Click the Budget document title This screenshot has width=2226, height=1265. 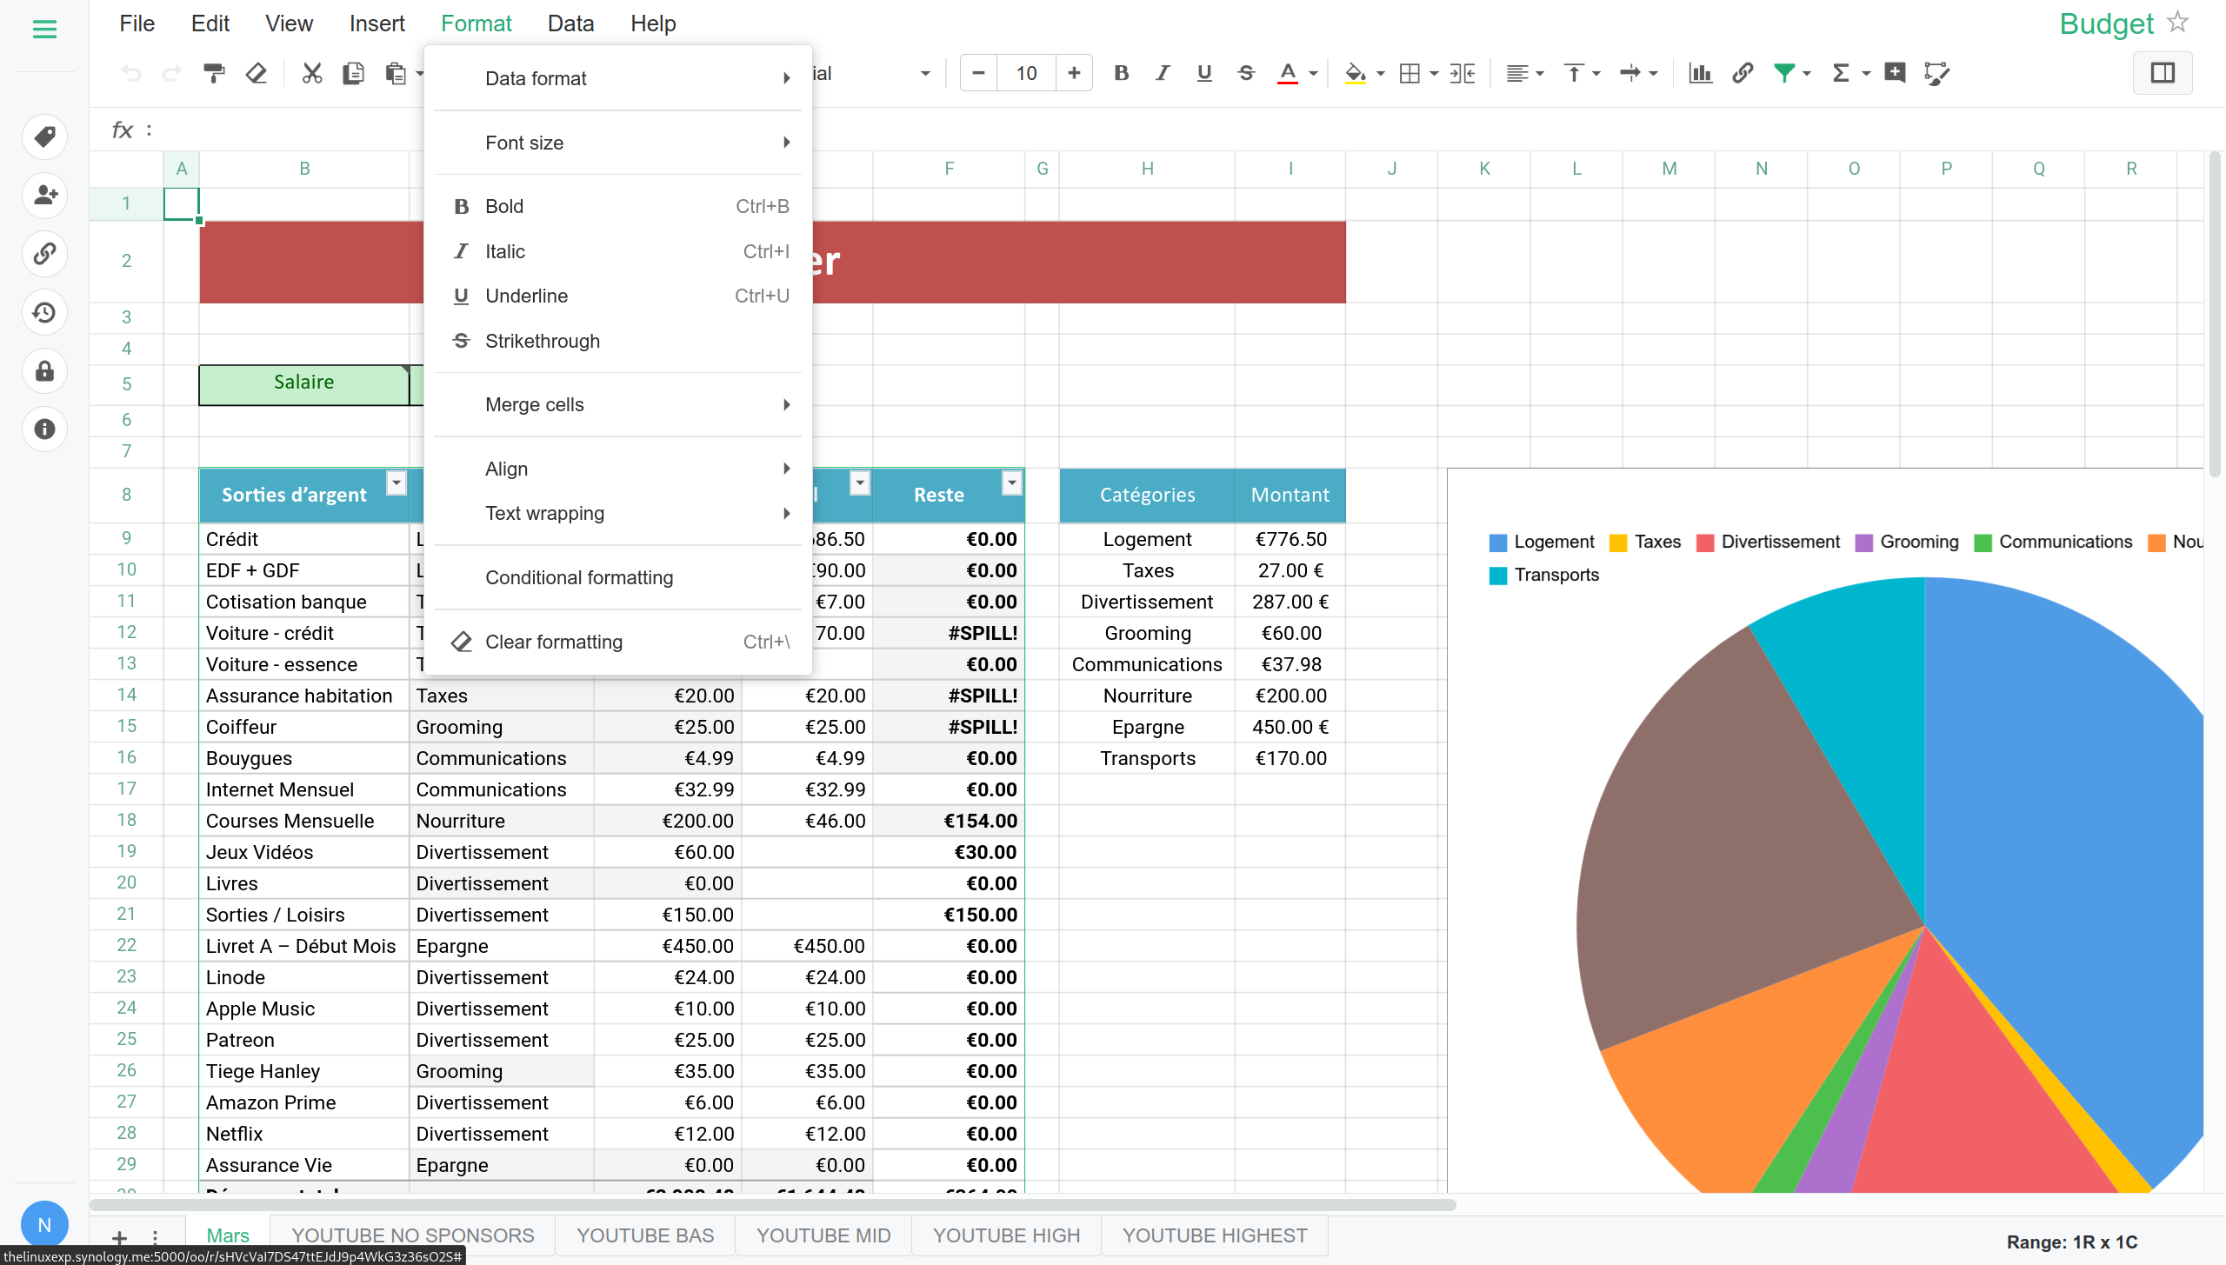2106,23
